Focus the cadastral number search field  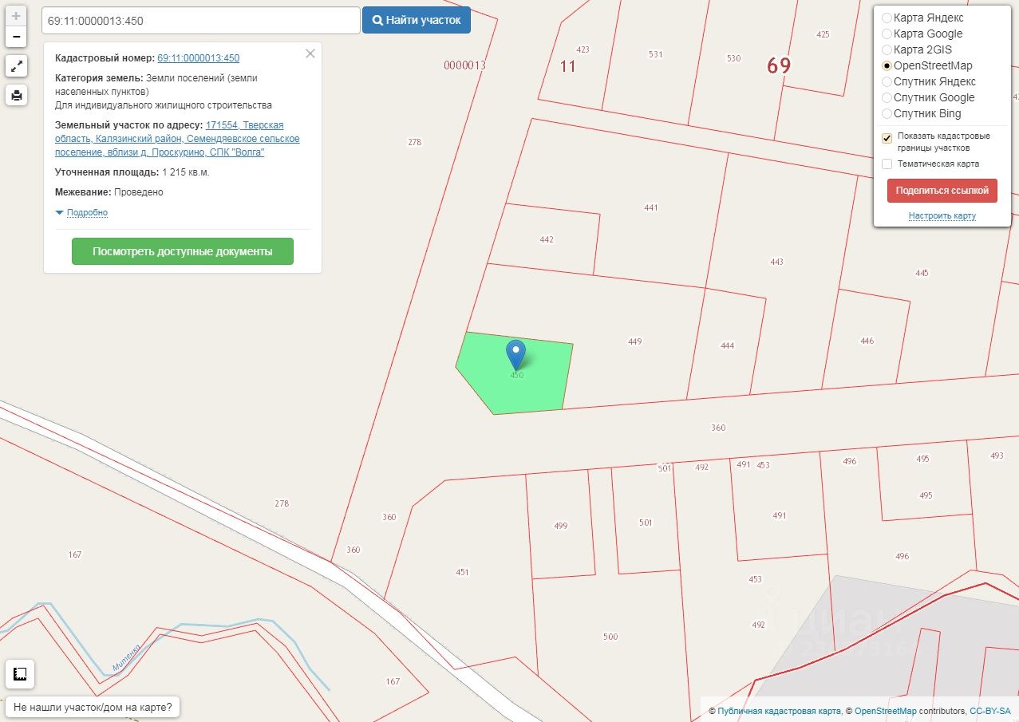point(201,21)
